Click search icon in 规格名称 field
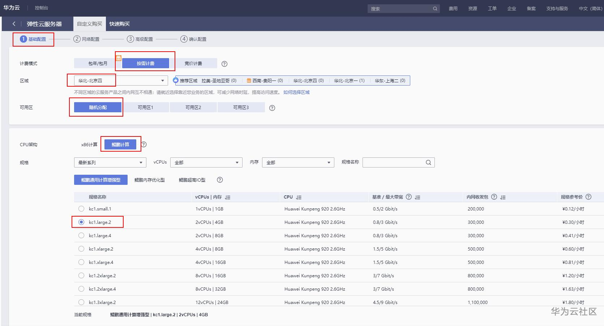 pyautogui.click(x=428, y=162)
